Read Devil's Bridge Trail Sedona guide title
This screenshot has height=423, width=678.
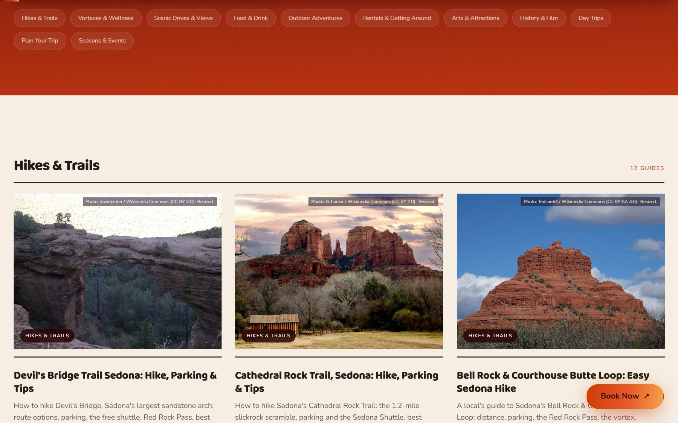tap(115, 382)
